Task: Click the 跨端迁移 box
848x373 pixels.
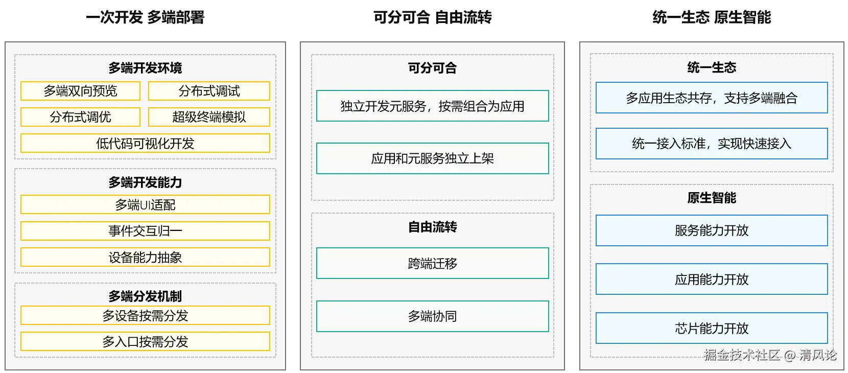Action: pos(432,264)
